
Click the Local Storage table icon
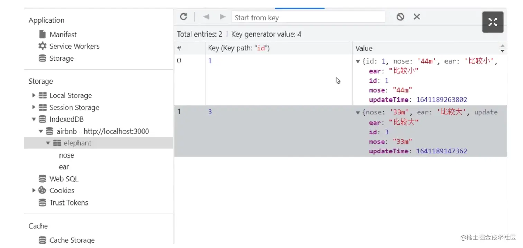tap(43, 95)
